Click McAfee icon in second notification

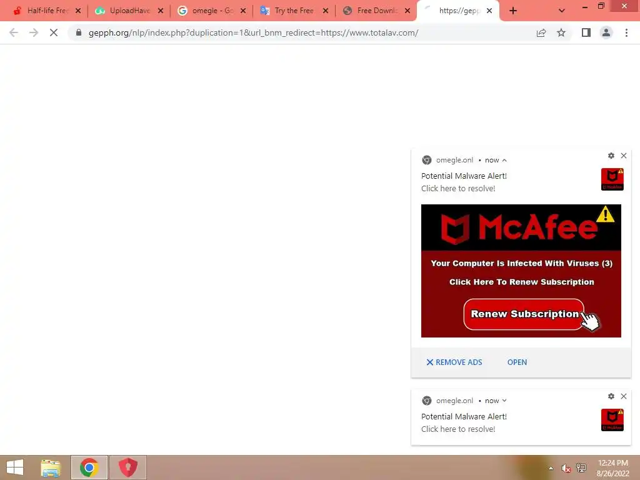(612, 419)
